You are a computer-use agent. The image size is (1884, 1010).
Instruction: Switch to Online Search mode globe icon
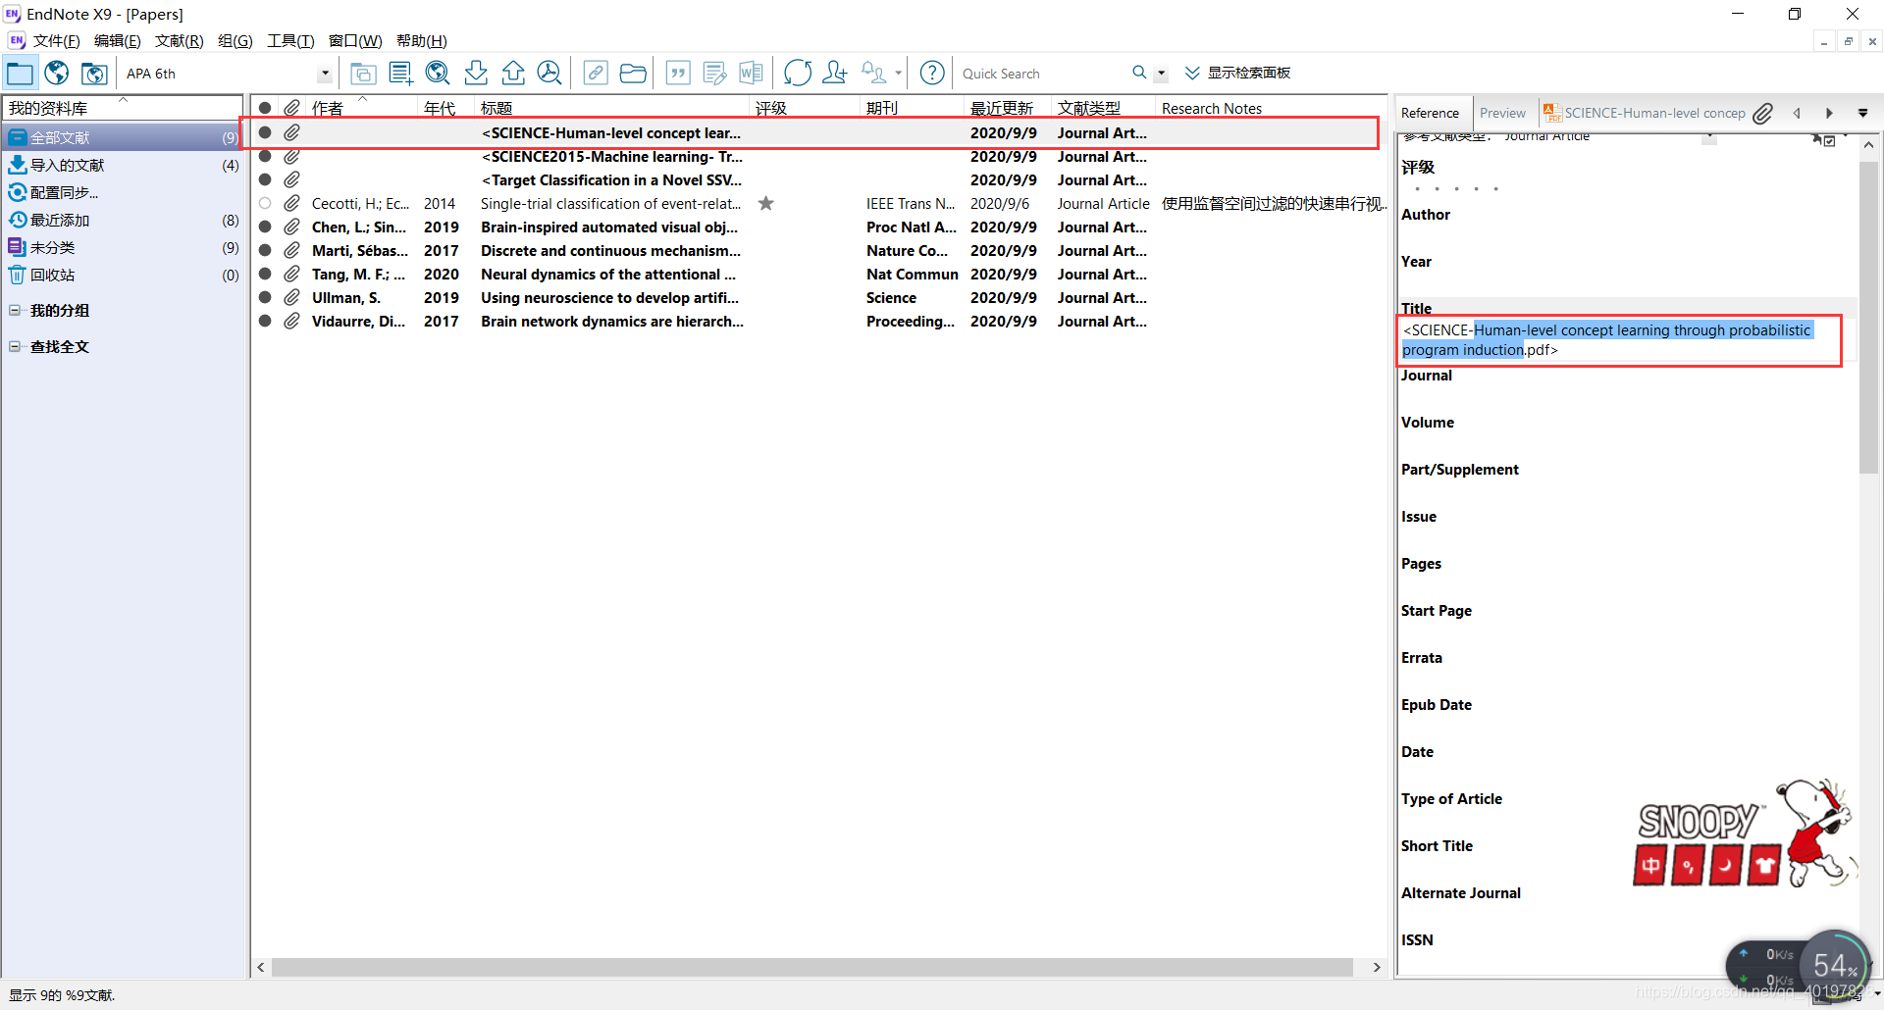[x=57, y=73]
